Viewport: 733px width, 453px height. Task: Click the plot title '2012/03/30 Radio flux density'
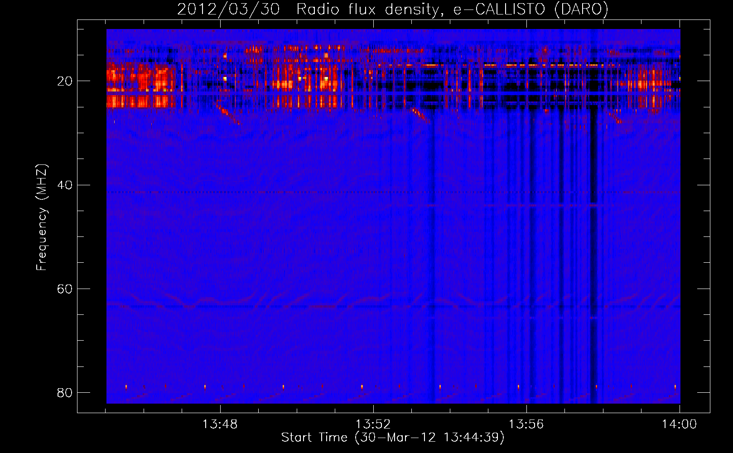click(393, 10)
